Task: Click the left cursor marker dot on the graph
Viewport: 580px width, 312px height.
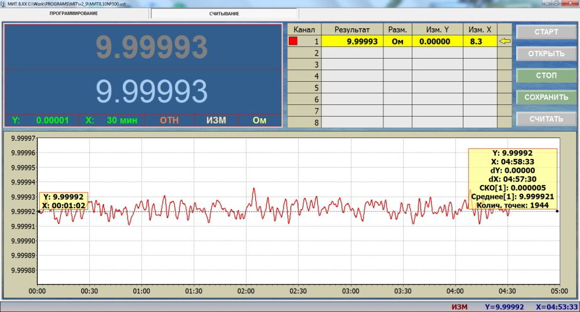Action: tap(39, 212)
